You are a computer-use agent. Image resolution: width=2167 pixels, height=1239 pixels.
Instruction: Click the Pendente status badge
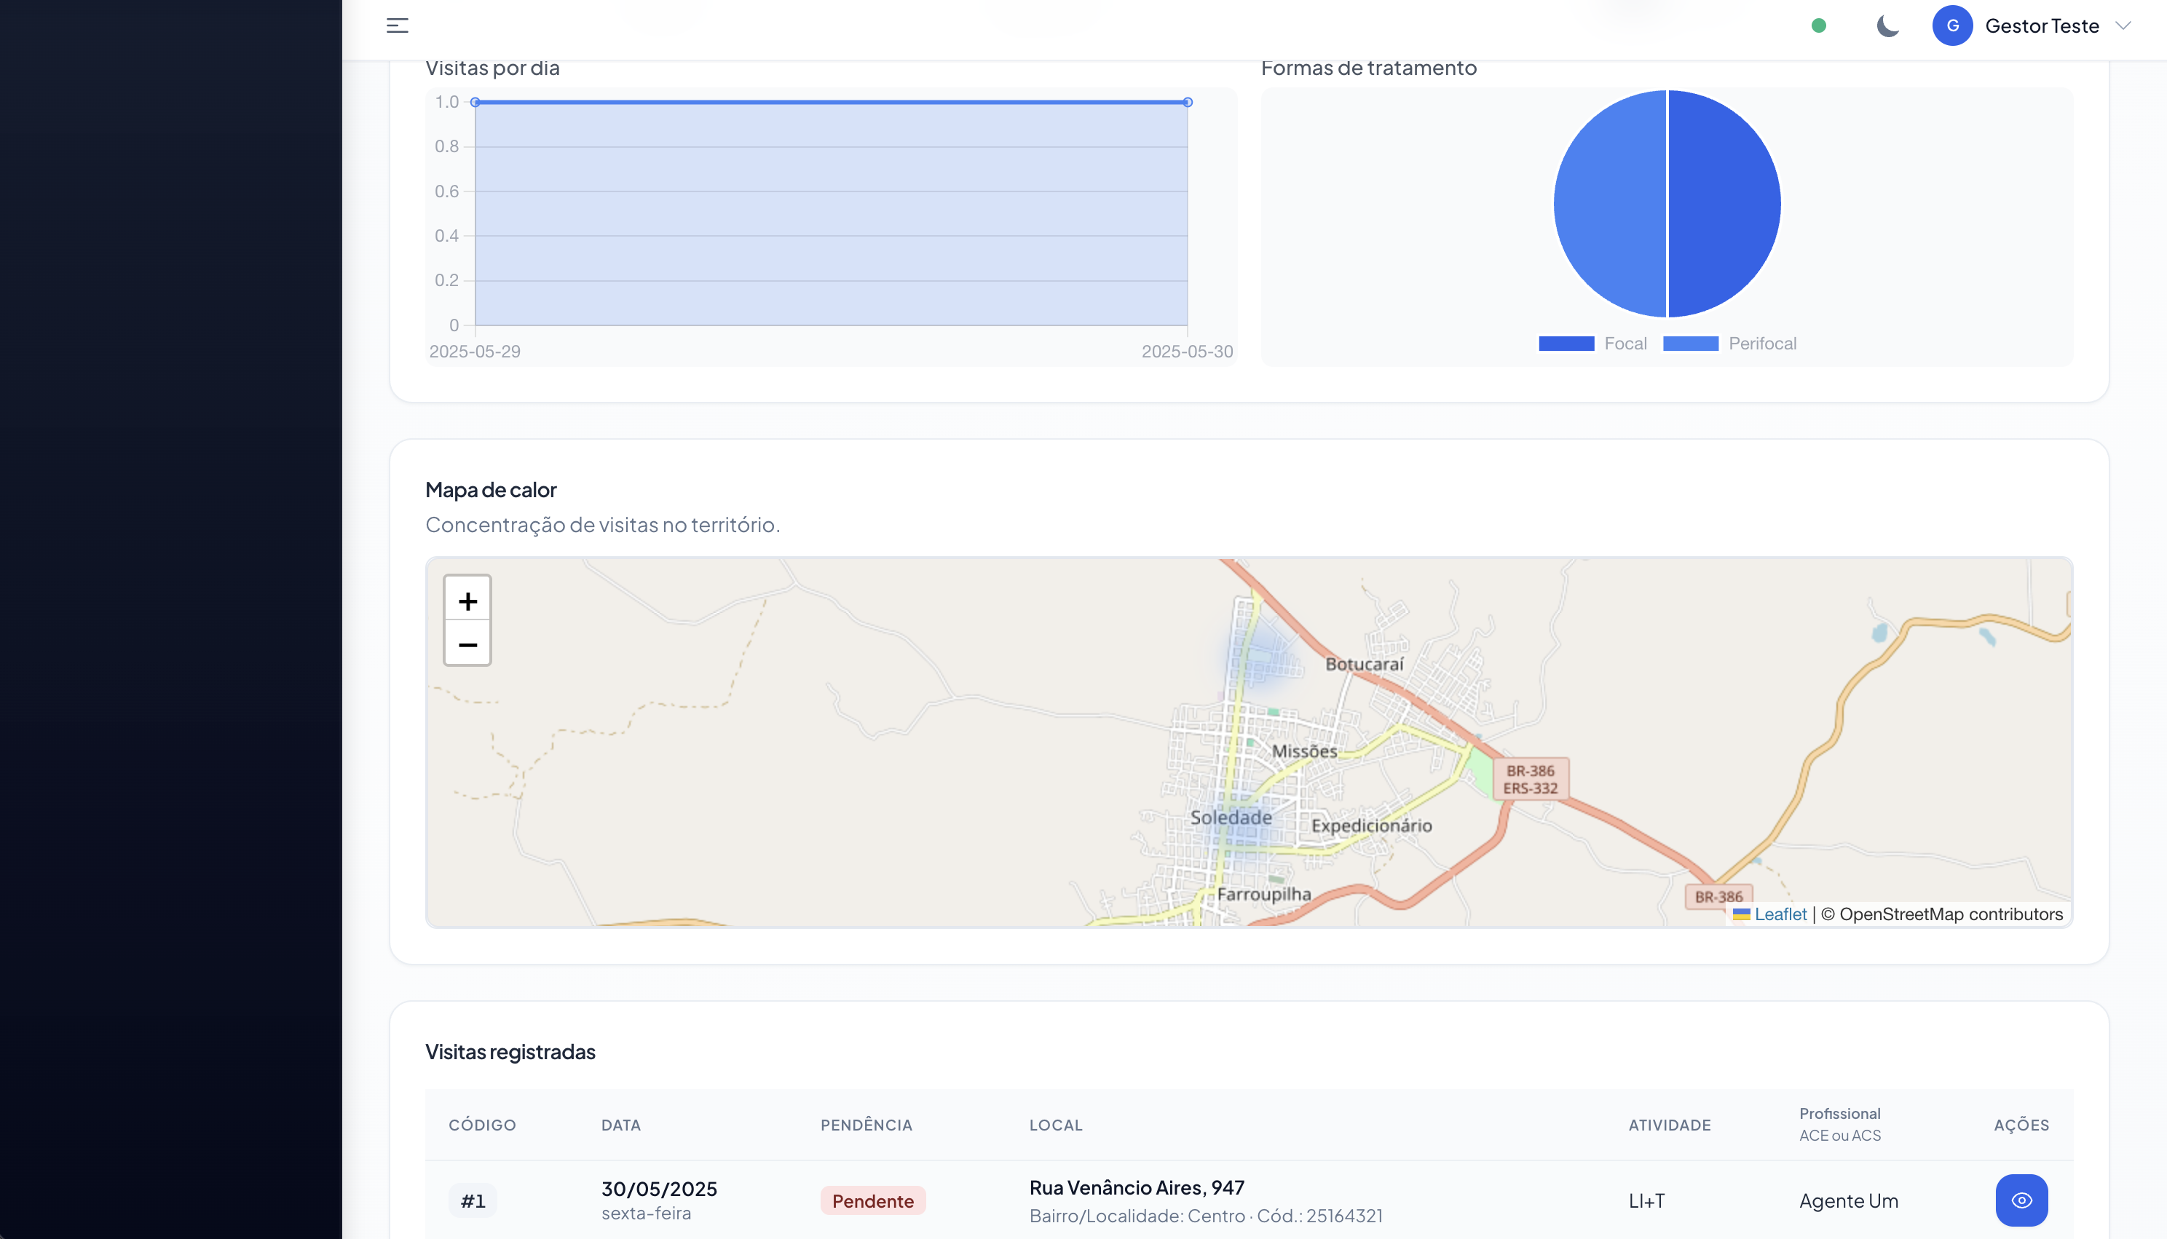872,1200
